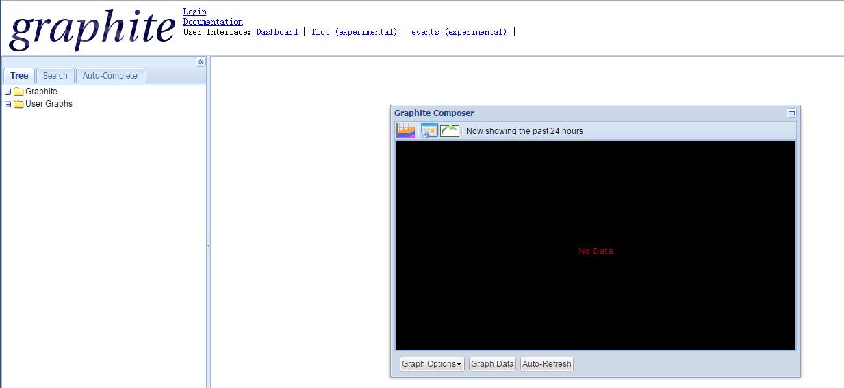844x388 pixels.
Task: Click the Graphite Composer window collapse icon
Action: (x=791, y=113)
